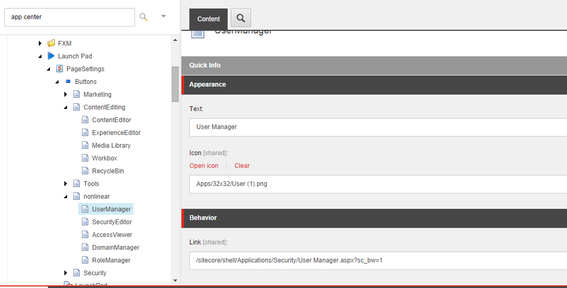This screenshot has width=567, height=288.
Task: Collapse the Buttons tree node
Action: tap(57, 82)
